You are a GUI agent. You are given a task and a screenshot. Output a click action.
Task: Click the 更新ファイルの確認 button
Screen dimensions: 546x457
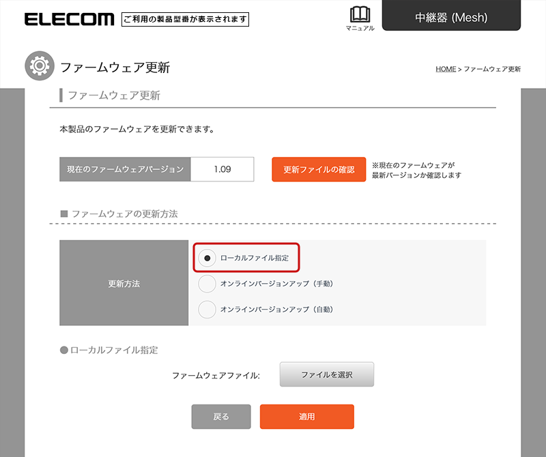point(319,170)
